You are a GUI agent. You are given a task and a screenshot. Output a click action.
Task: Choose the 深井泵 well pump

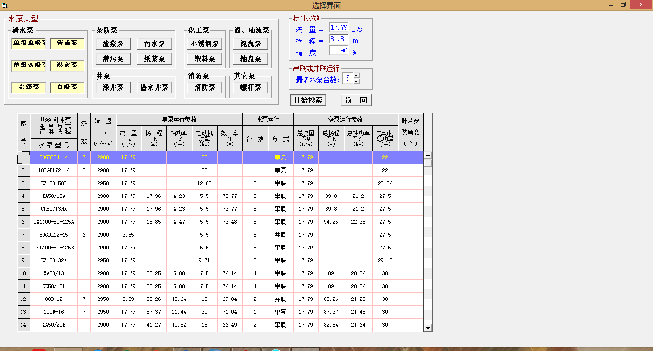click(113, 87)
